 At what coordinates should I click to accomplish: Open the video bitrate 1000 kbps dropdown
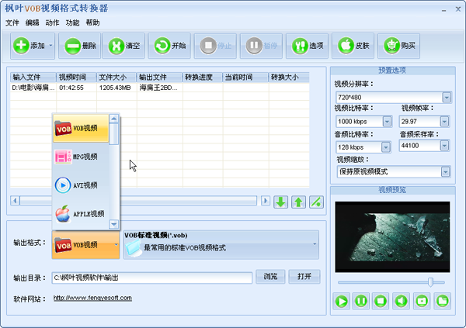tap(387, 122)
